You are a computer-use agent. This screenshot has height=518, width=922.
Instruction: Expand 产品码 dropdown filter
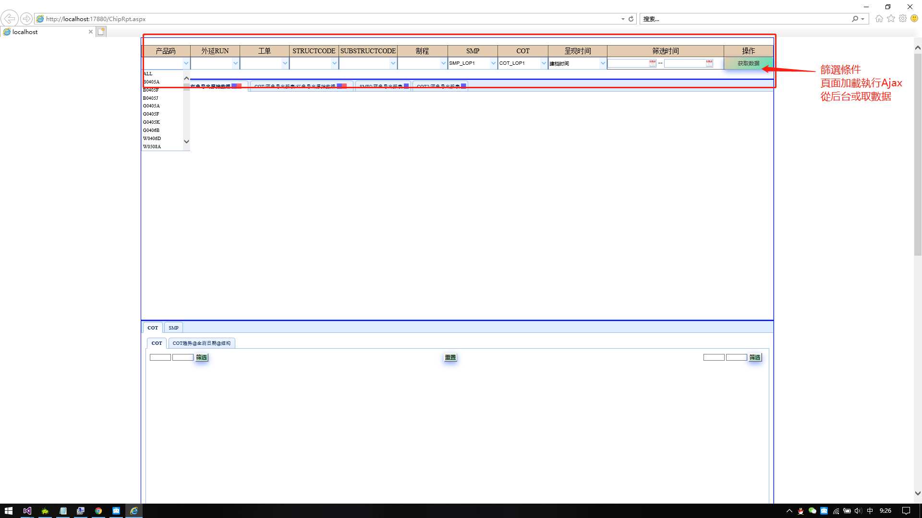[x=186, y=63]
